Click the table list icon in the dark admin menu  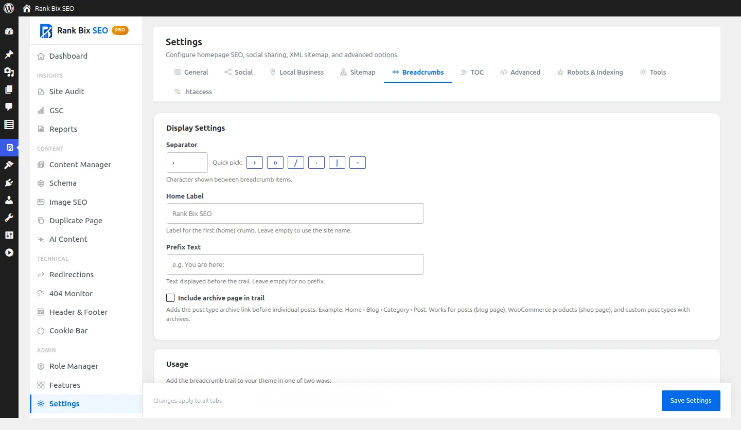coord(9,124)
